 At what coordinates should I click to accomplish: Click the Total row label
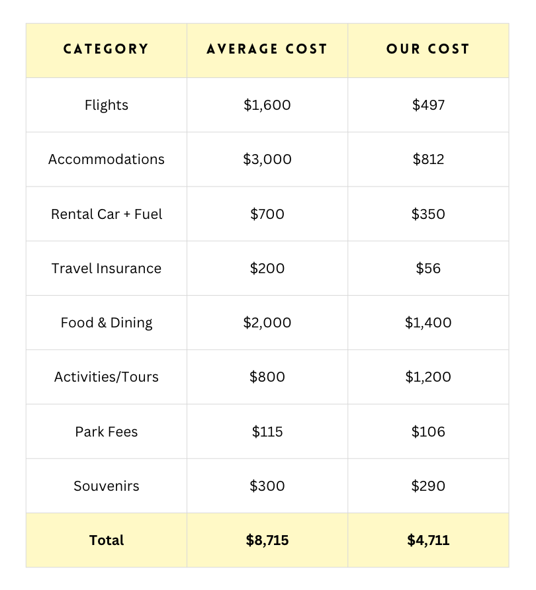[106, 540]
